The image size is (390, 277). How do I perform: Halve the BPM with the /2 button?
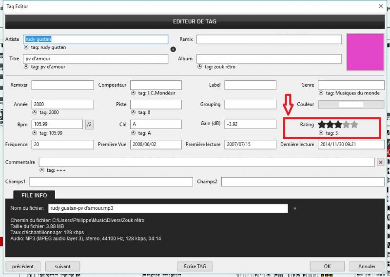tap(89, 124)
